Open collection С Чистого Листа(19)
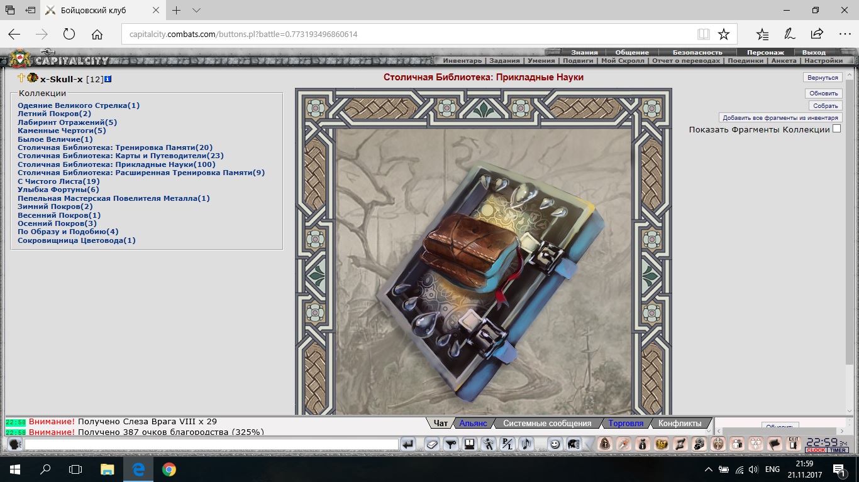This screenshot has height=482, width=859. point(59,181)
